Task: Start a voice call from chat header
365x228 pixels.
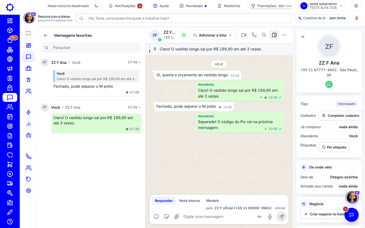Action: point(254,35)
